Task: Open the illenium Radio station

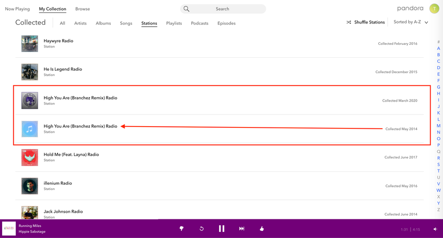Action: 58,183
